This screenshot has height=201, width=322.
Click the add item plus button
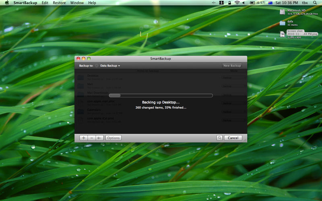click(83, 138)
